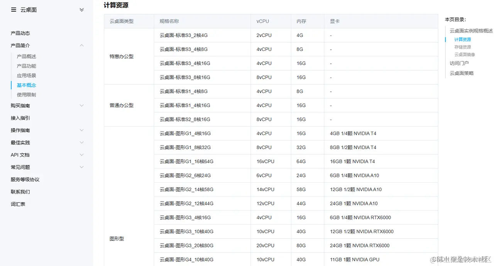Jump to 存储资源 in page contents

click(462, 47)
